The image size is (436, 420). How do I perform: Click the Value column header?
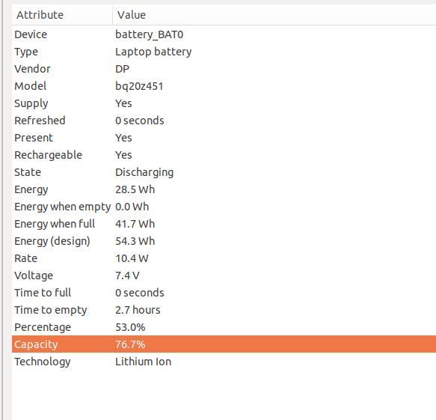coord(274,15)
